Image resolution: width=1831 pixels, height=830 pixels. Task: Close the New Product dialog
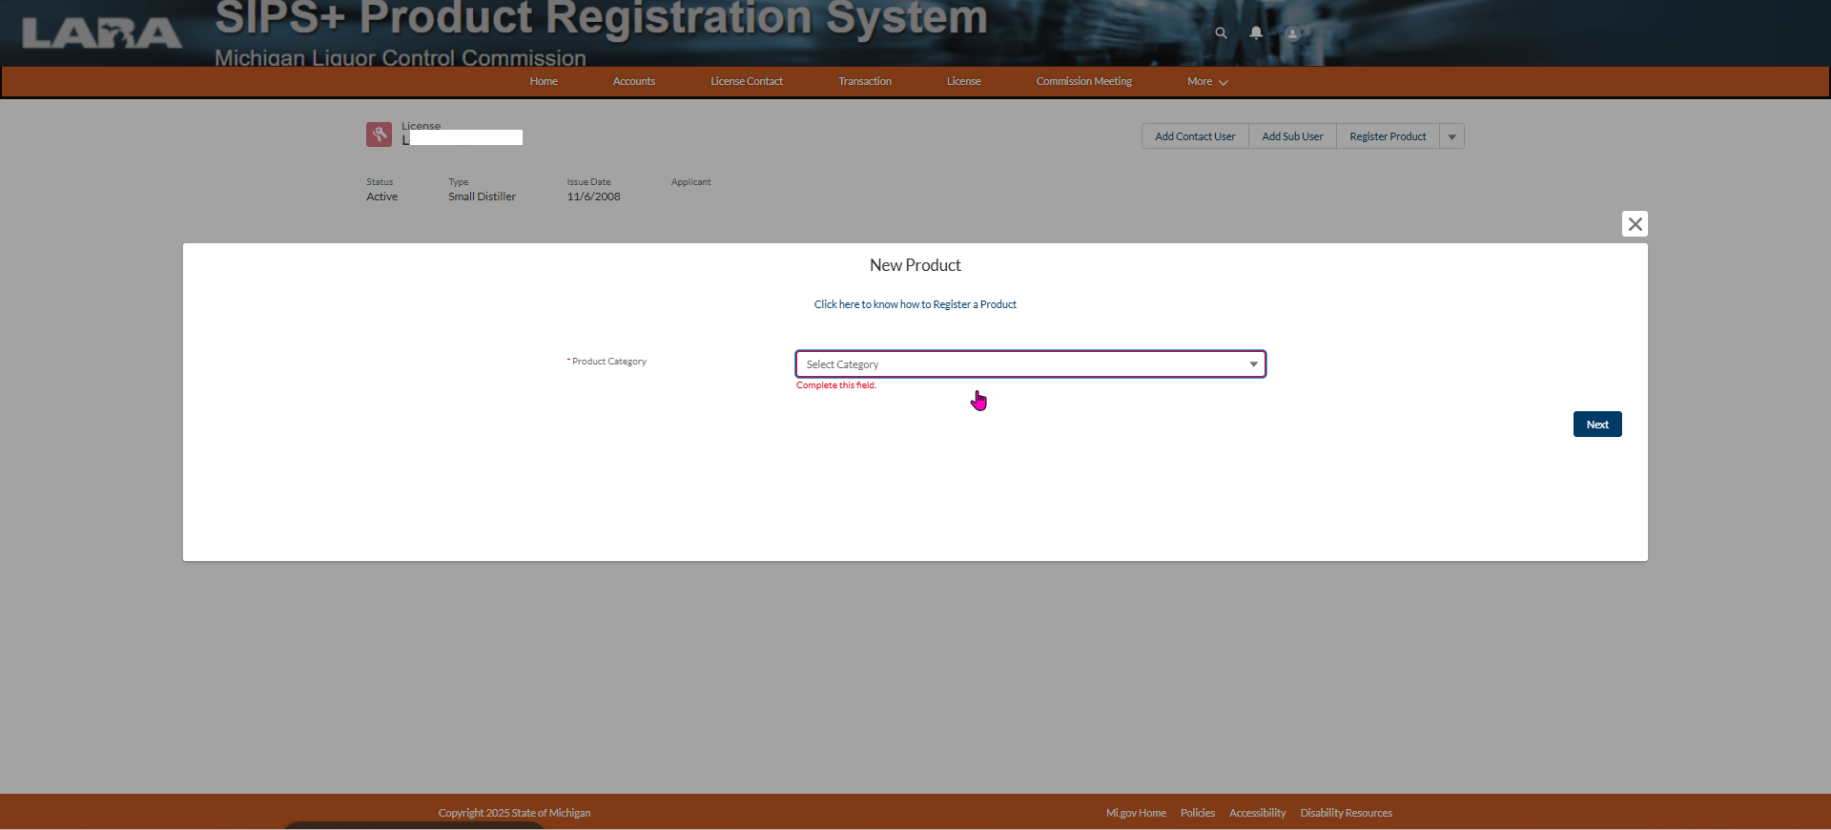[x=1635, y=224]
